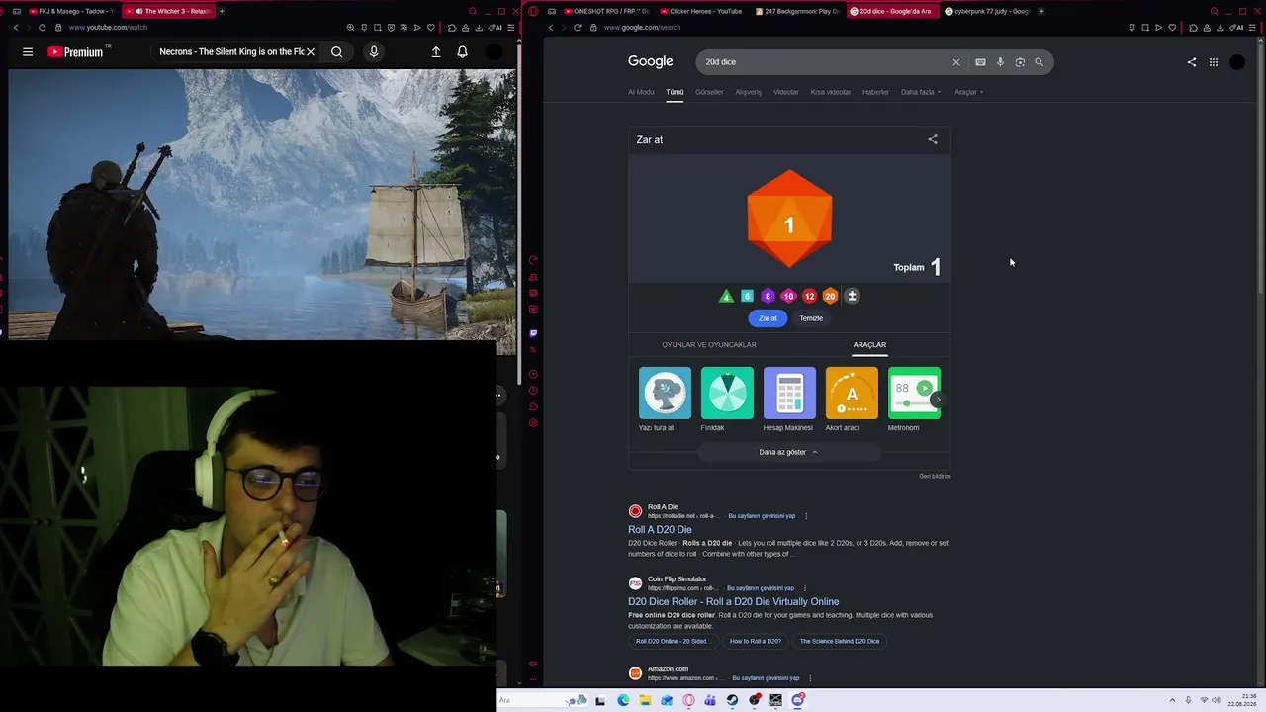
Task: Go to the Google logo homepage
Action: pyautogui.click(x=650, y=61)
